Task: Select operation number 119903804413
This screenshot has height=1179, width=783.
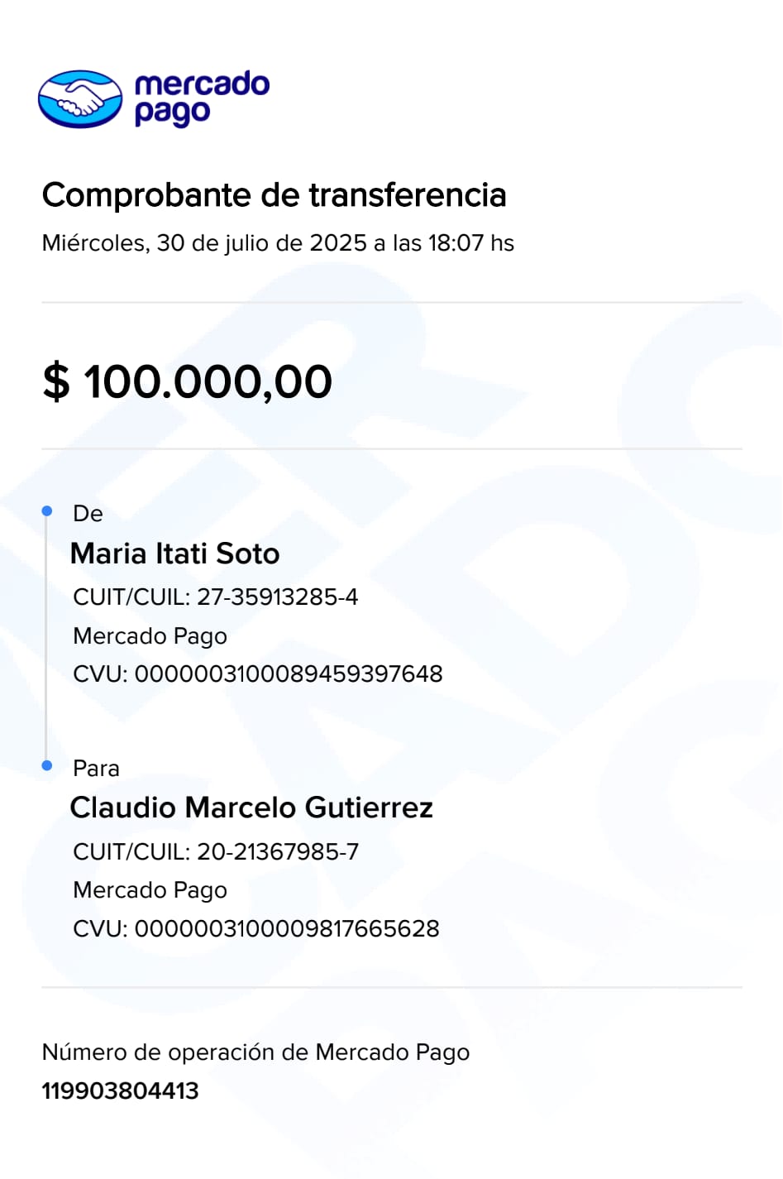Action: coord(121,1091)
